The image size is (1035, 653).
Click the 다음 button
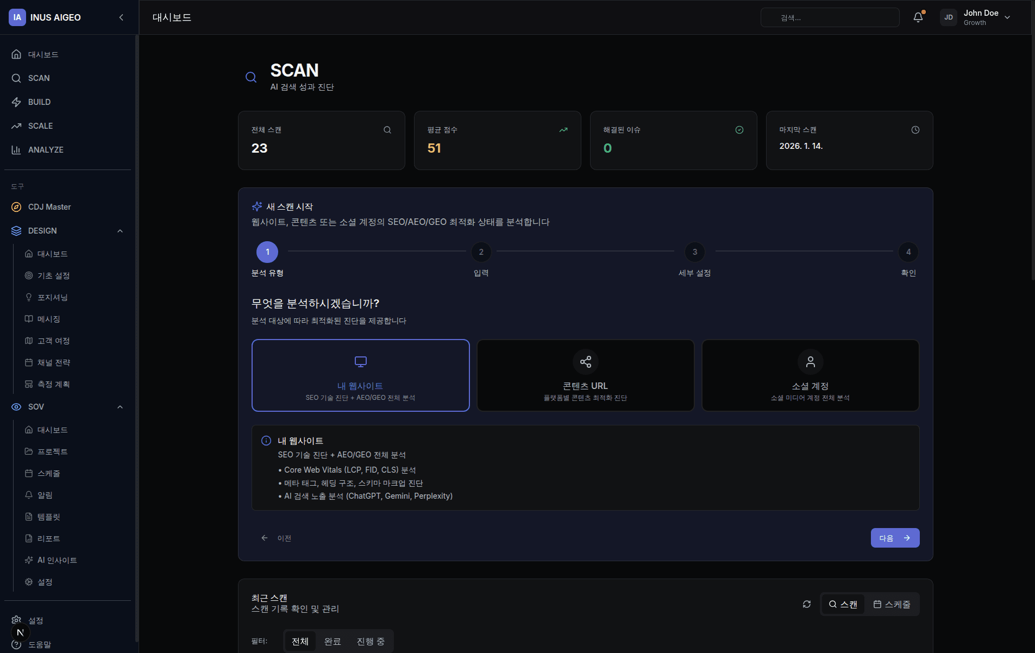[895, 537]
